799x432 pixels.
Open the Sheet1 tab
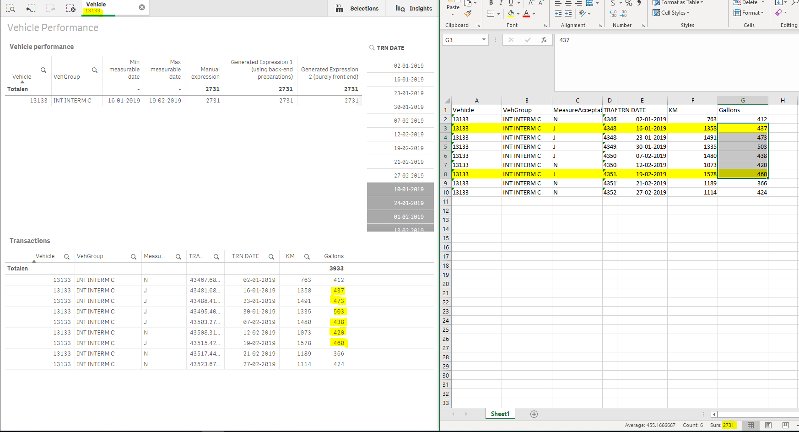click(x=500, y=414)
